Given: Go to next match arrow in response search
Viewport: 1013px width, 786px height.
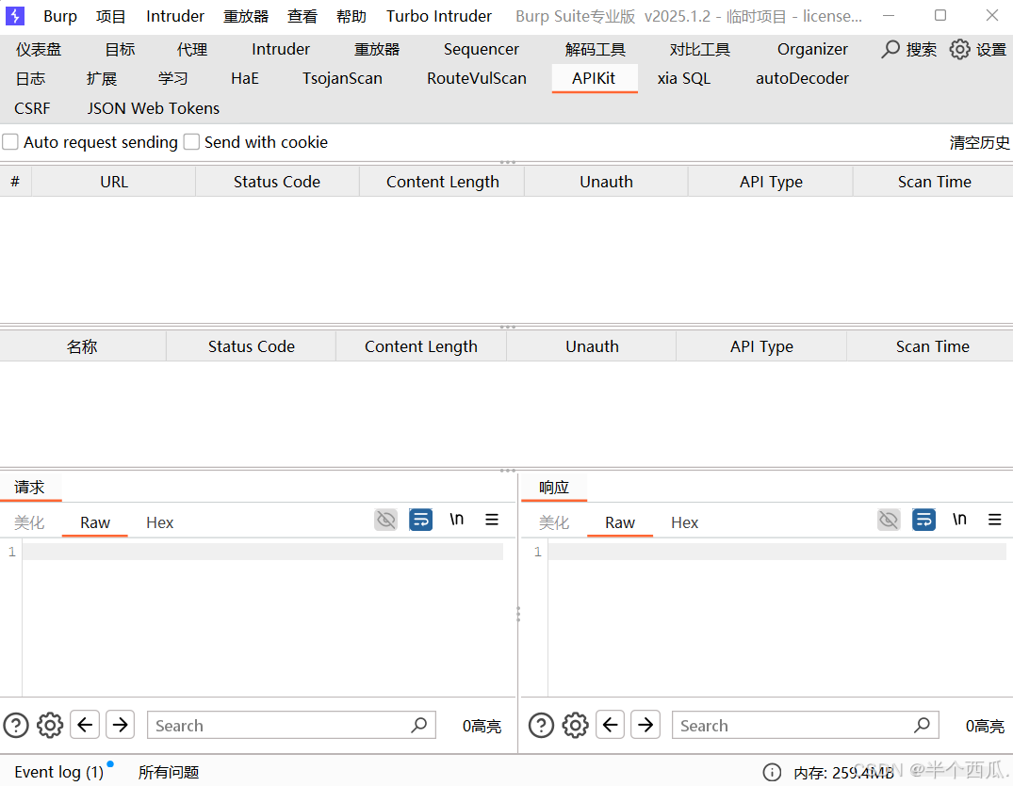Looking at the screenshot, I should click(645, 725).
